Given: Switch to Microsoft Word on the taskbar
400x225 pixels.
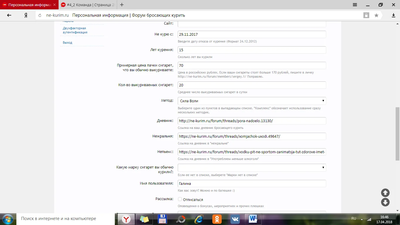Looking at the screenshot, I should tap(253, 219).
